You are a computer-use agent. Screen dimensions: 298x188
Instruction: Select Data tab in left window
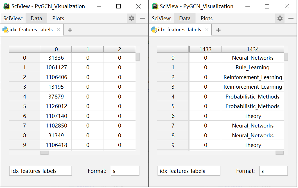(x=36, y=19)
